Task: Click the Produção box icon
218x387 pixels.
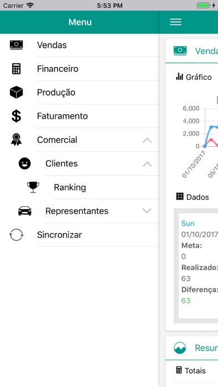Action: (x=16, y=92)
